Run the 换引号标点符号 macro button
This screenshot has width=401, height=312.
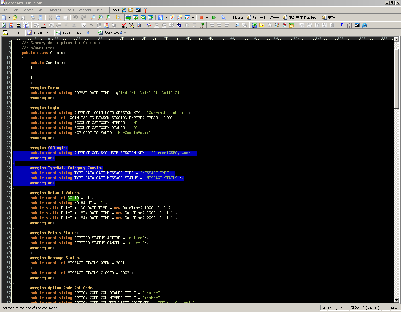[263, 18]
